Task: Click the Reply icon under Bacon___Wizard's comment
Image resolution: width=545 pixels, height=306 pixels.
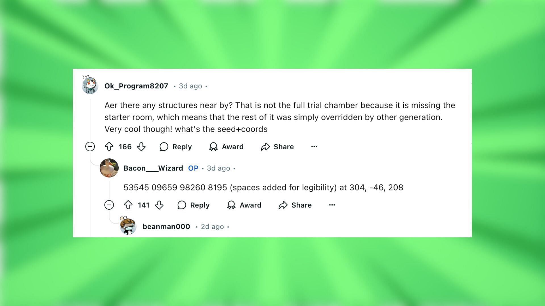Action: [181, 205]
